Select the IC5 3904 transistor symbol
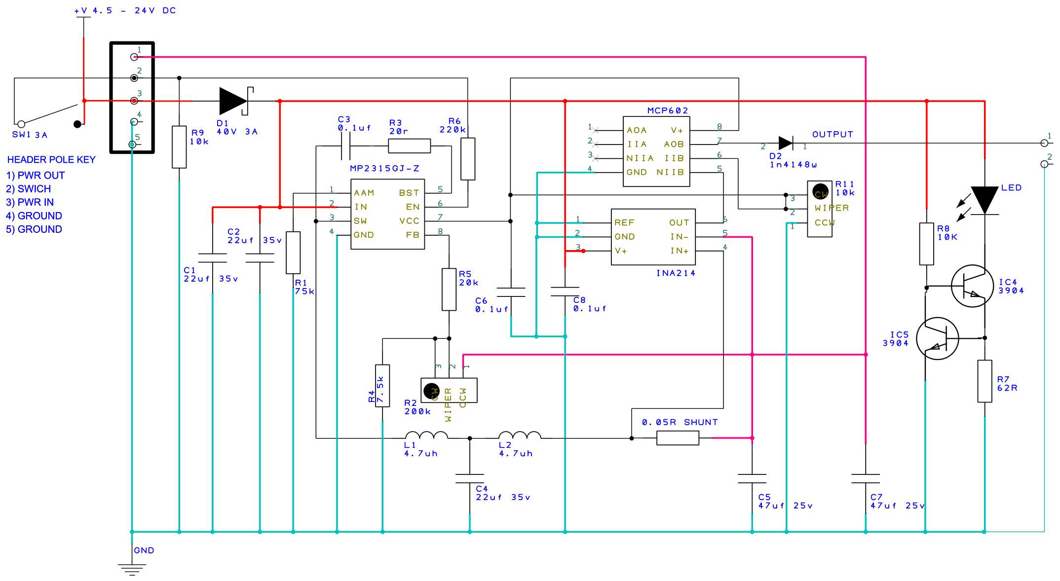The height and width of the screenshot is (581, 1060). point(938,338)
